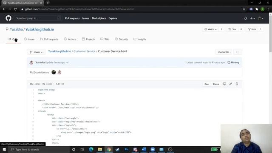Go back with the browser back arrow
272x153 pixels.
4,9
